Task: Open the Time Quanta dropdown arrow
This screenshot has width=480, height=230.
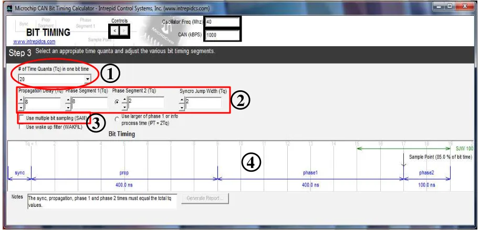Action: pos(88,79)
